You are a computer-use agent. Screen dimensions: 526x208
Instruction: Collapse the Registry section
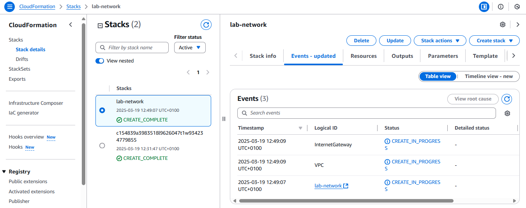4,172
